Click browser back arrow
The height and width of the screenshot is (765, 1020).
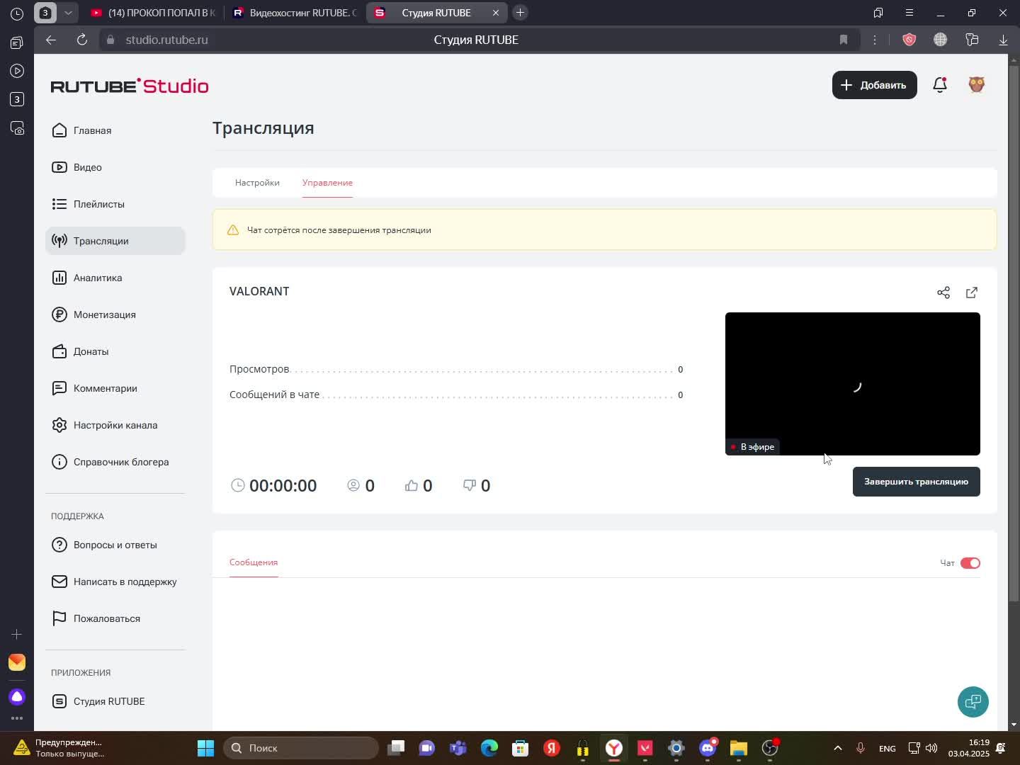[50, 40]
